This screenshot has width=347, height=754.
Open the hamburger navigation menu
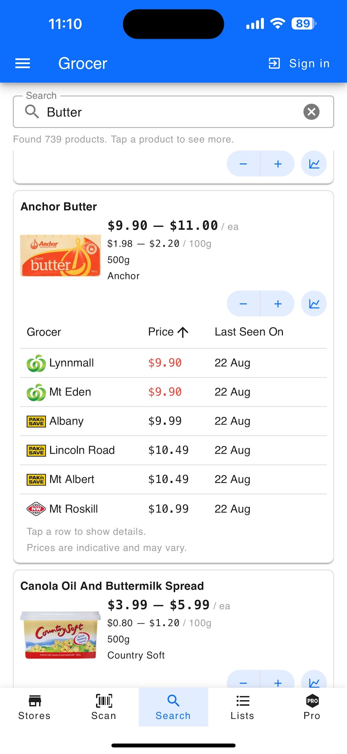click(22, 63)
